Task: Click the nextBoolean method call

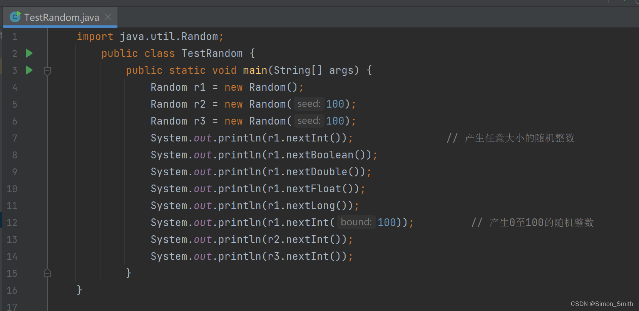Action: coord(319,155)
